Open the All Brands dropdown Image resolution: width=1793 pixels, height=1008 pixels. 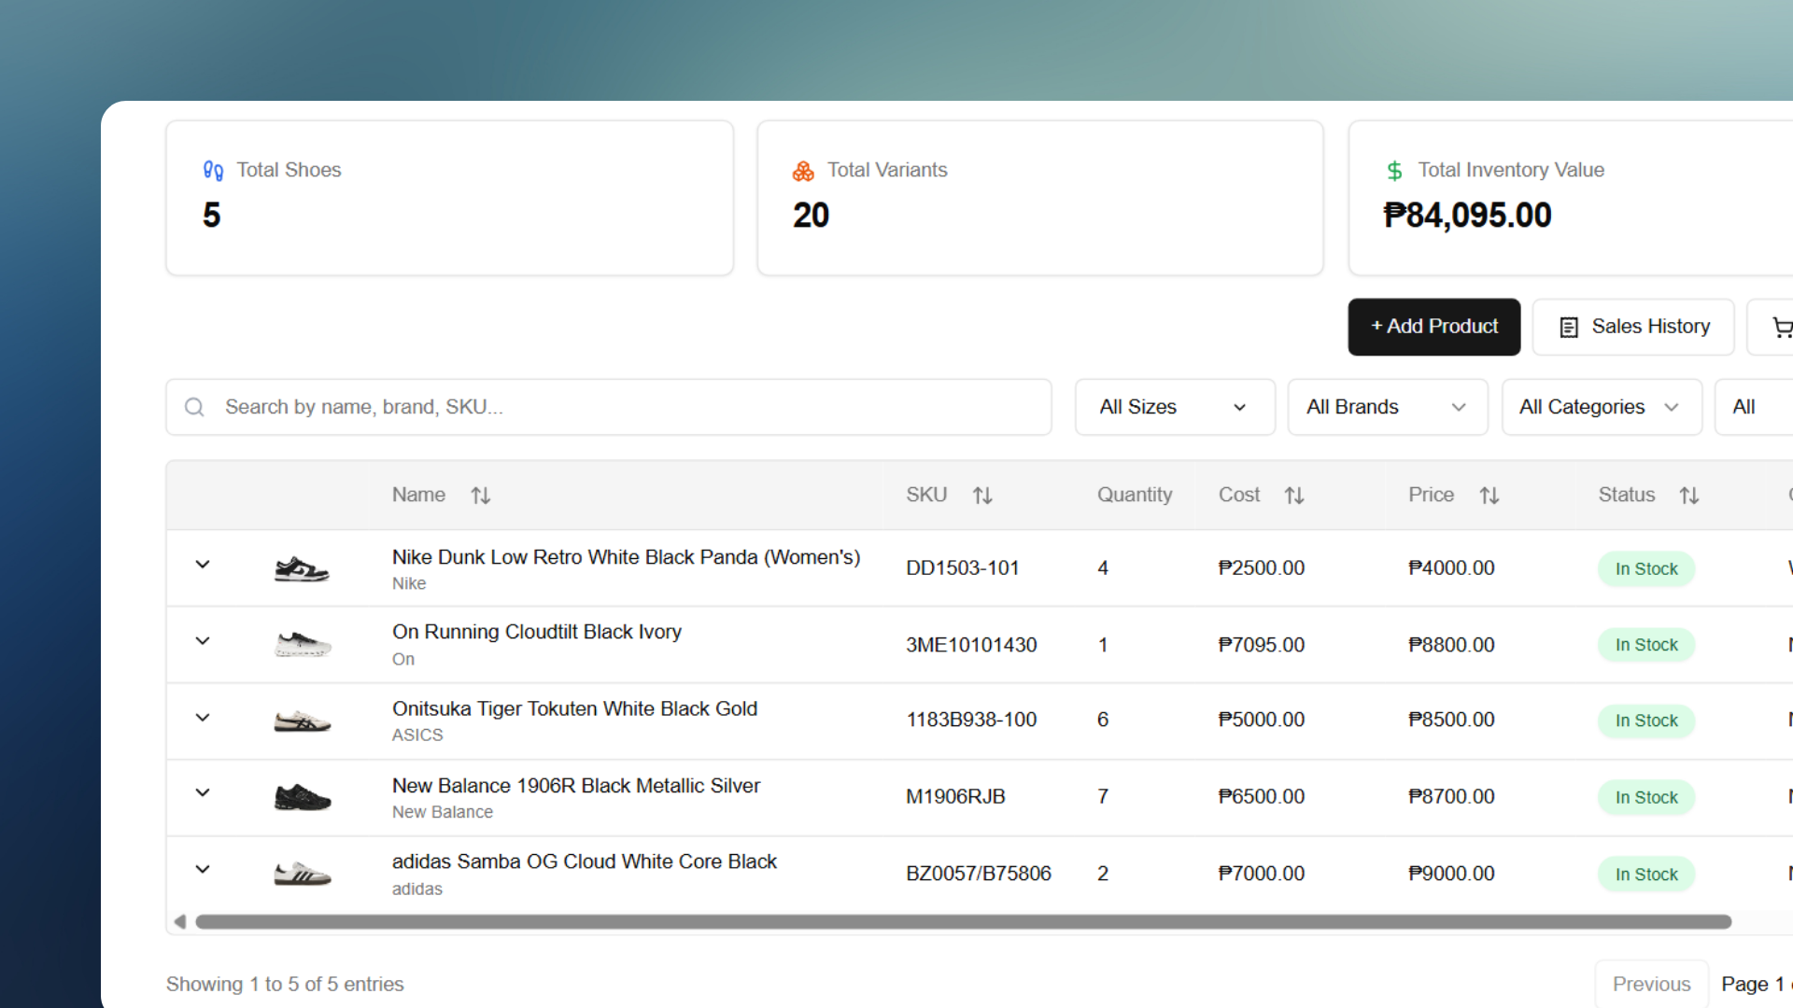pos(1387,407)
